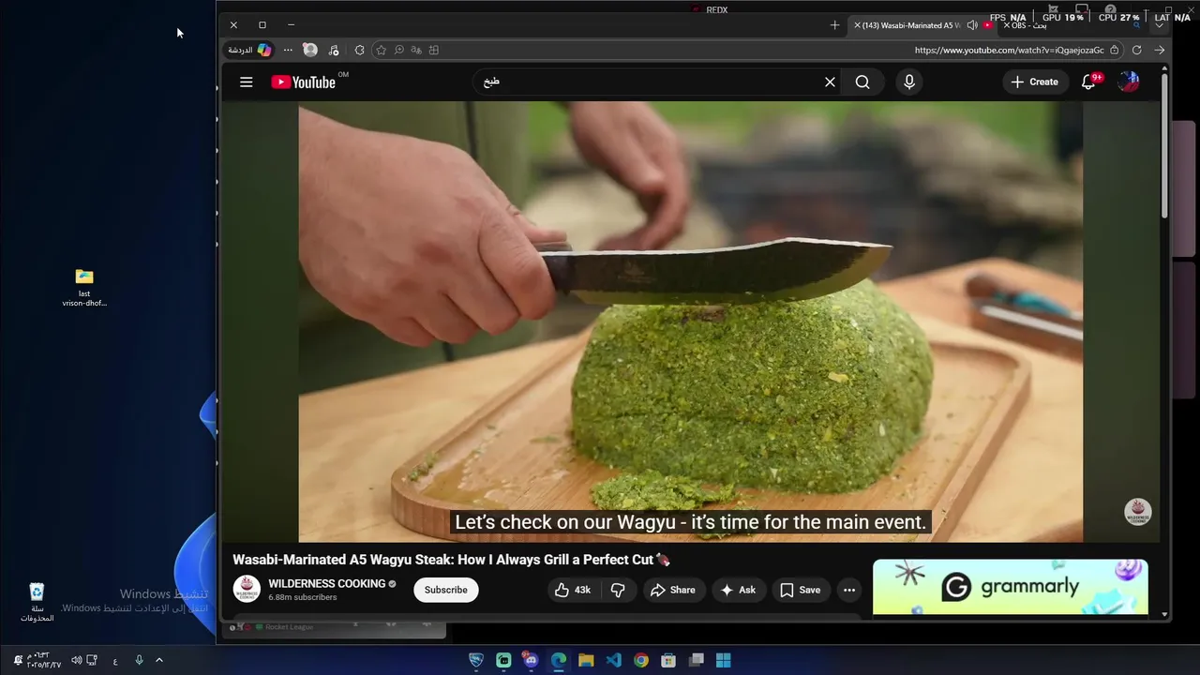
Task: Go to the YouTube home logo
Action: (304, 82)
